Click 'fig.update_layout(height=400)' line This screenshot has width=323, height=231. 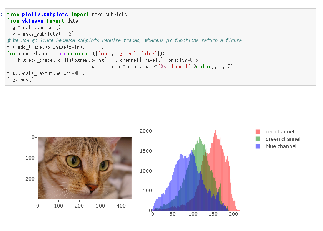tap(46, 73)
